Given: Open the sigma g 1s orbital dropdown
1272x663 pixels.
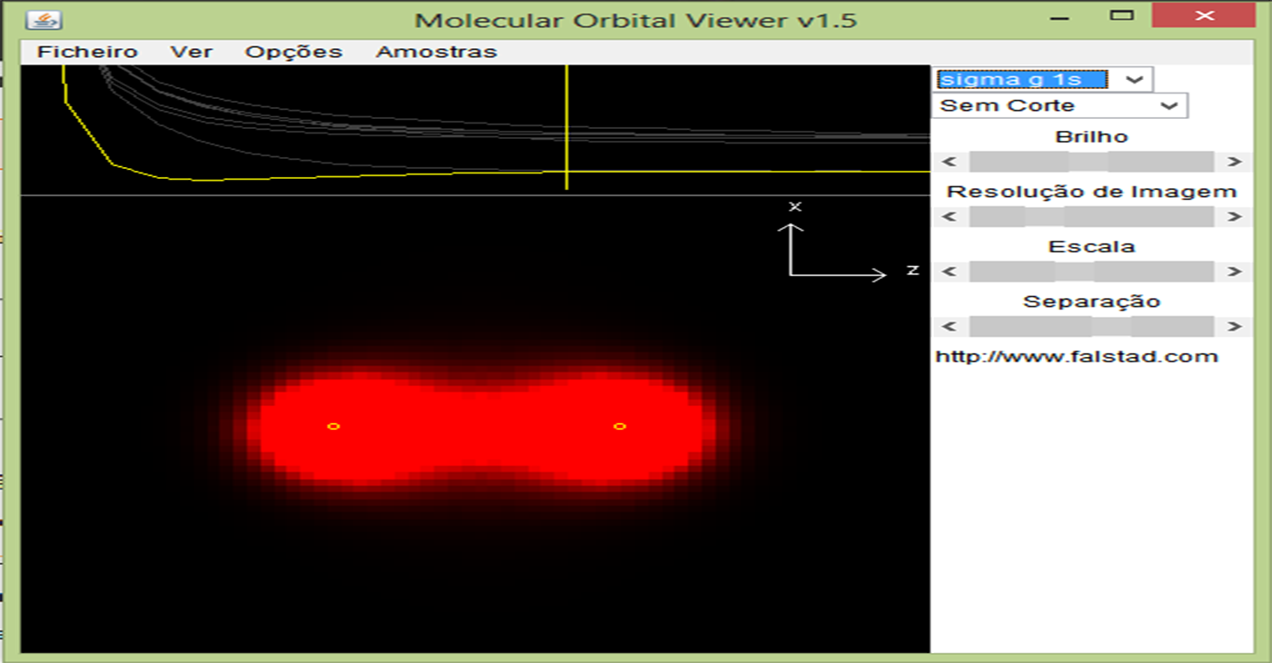Looking at the screenshot, I should pos(1043,79).
